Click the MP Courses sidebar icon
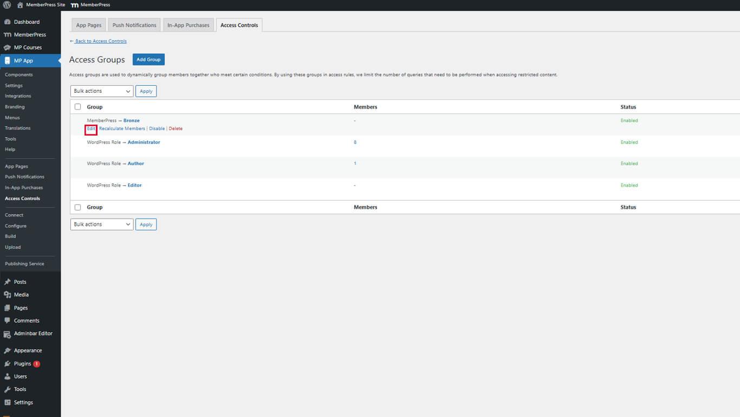The height and width of the screenshot is (417, 740). click(7, 48)
